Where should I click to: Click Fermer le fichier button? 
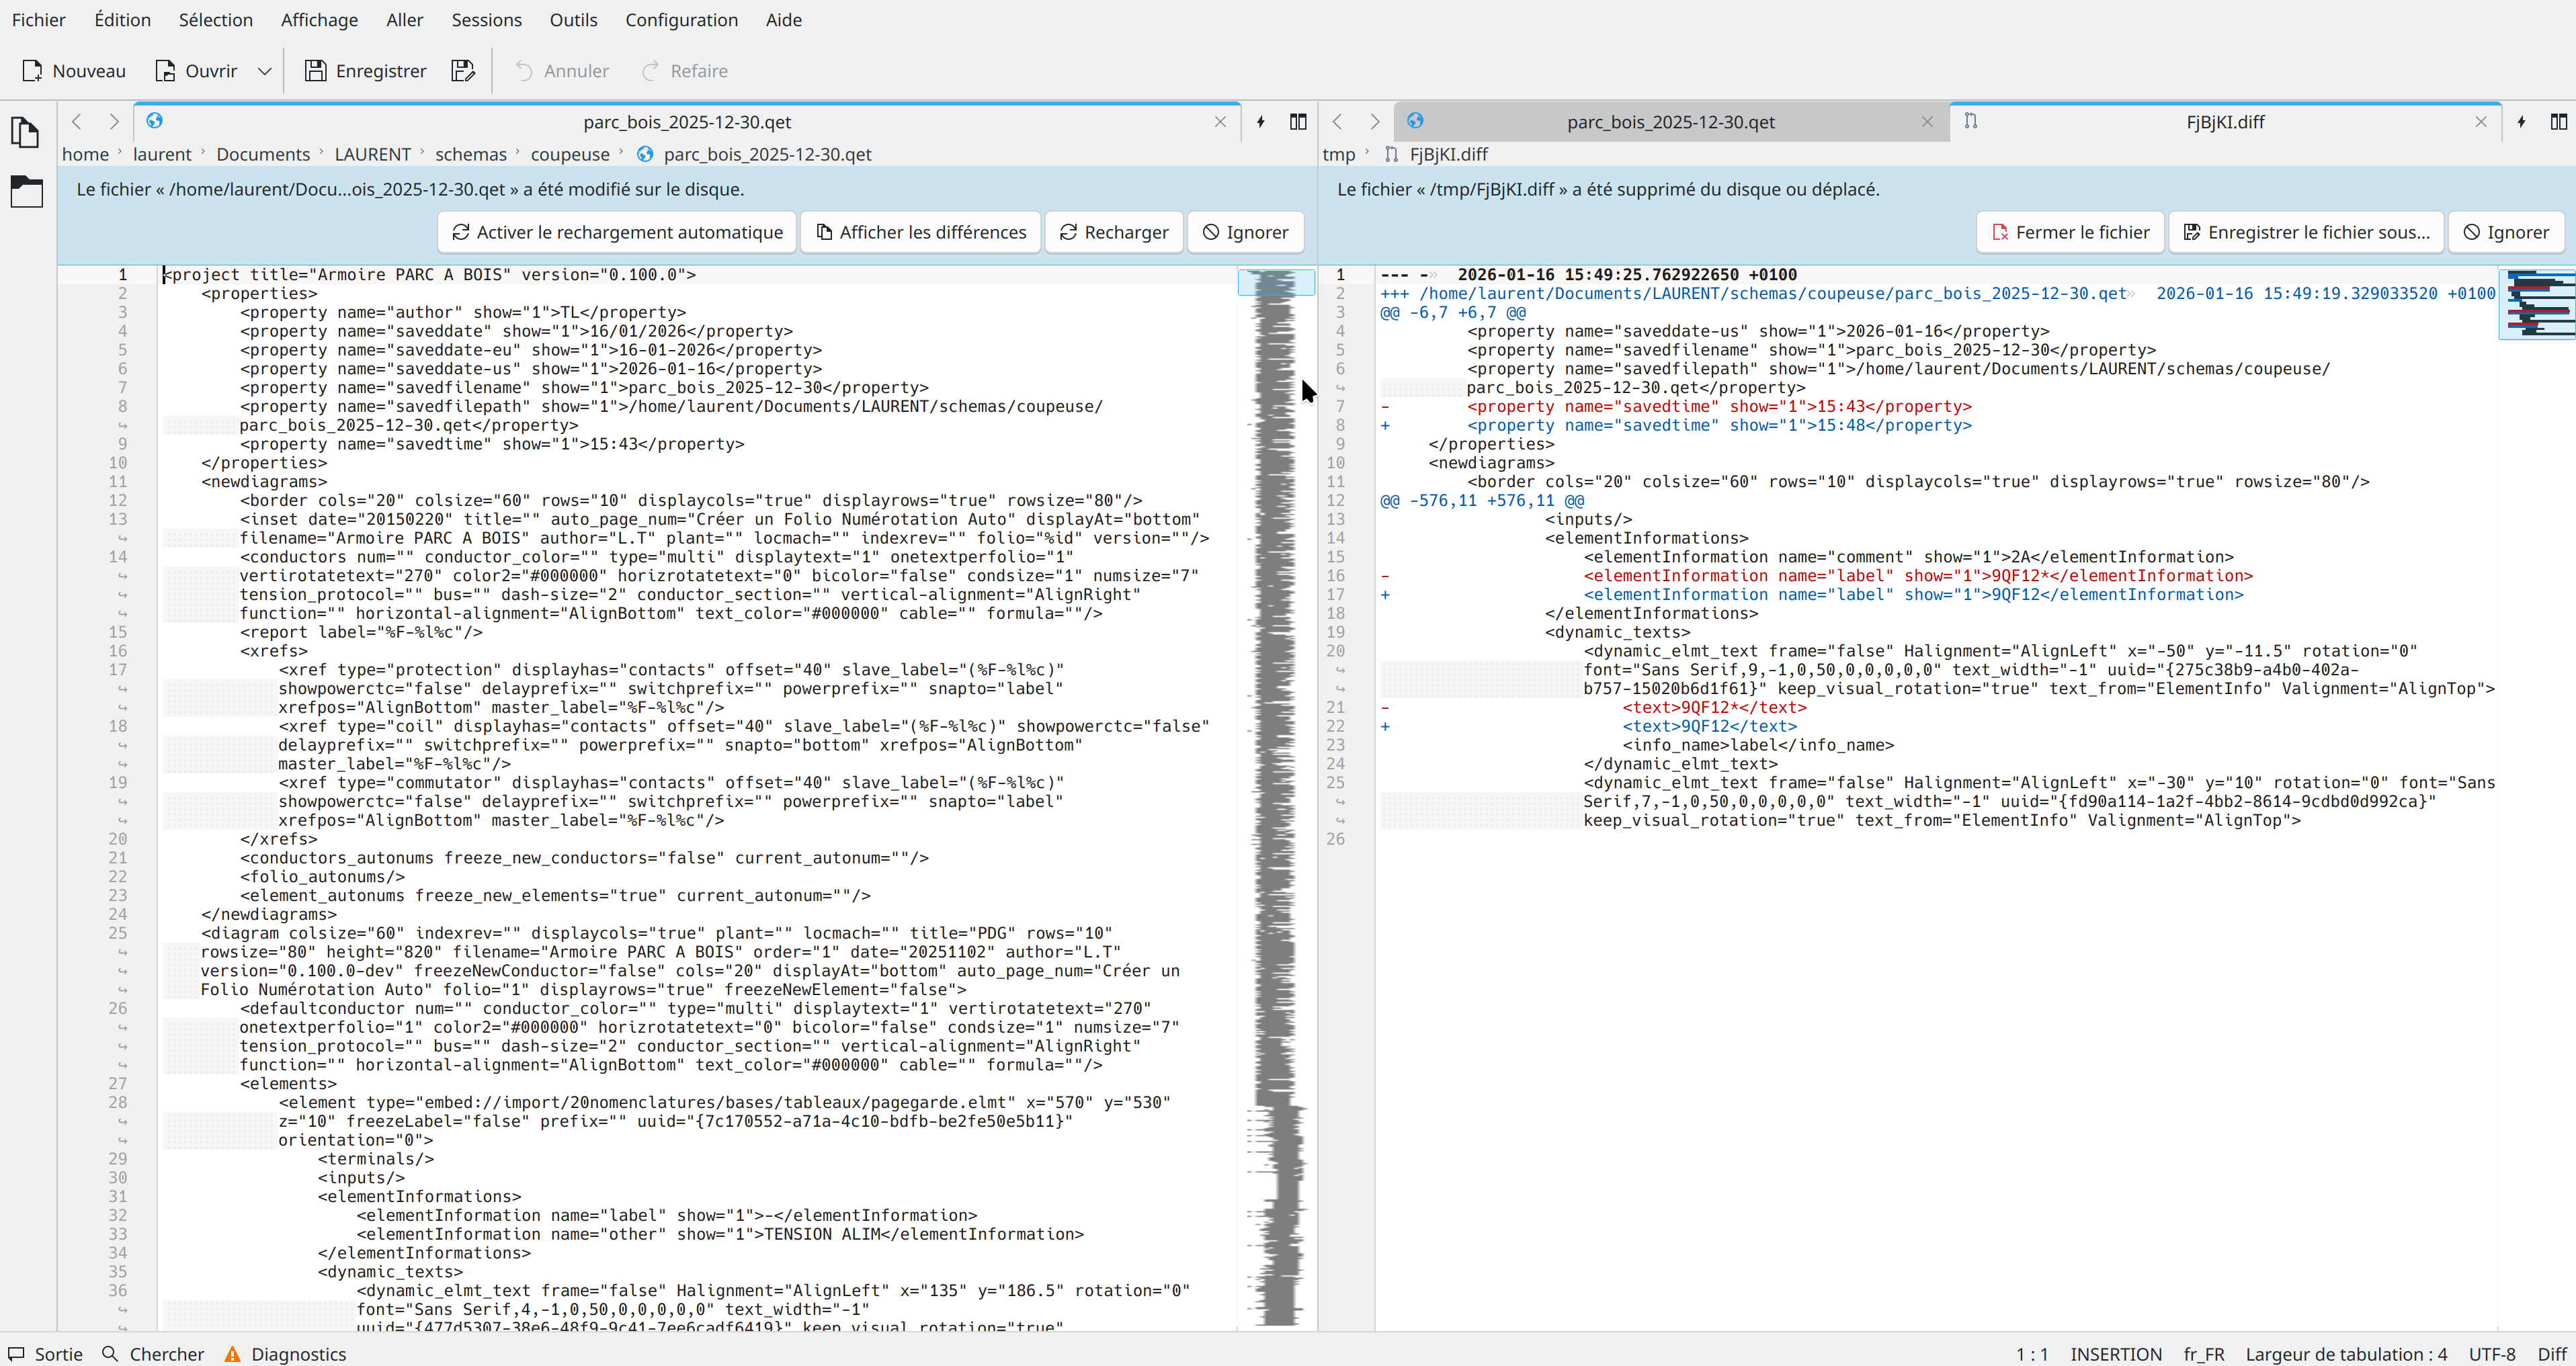pos(2070,232)
